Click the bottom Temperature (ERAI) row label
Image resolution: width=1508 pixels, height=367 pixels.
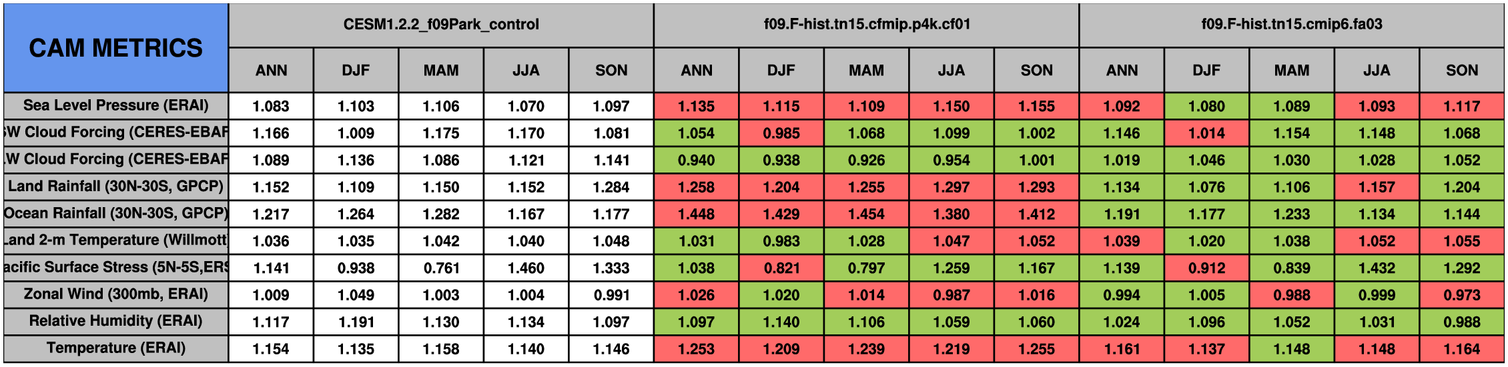115,348
